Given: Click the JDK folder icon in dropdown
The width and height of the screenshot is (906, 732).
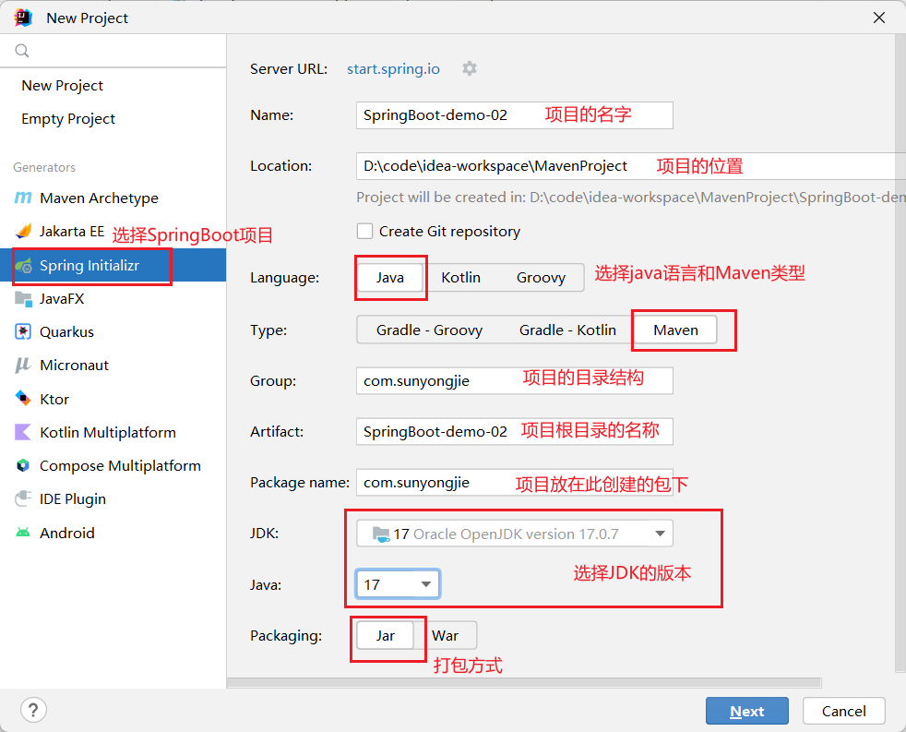Looking at the screenshot, I should [x=381, y=534].
